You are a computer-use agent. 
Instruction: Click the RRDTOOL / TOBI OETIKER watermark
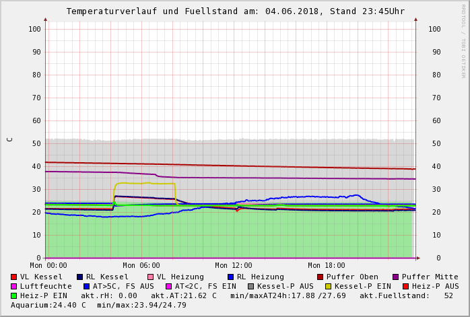tap(463, 40)
